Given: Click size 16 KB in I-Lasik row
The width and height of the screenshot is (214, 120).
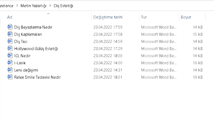Looking at the screenshot, I should pos(198,63).
